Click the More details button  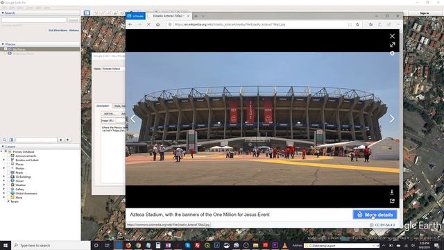(x=375, y=215)
